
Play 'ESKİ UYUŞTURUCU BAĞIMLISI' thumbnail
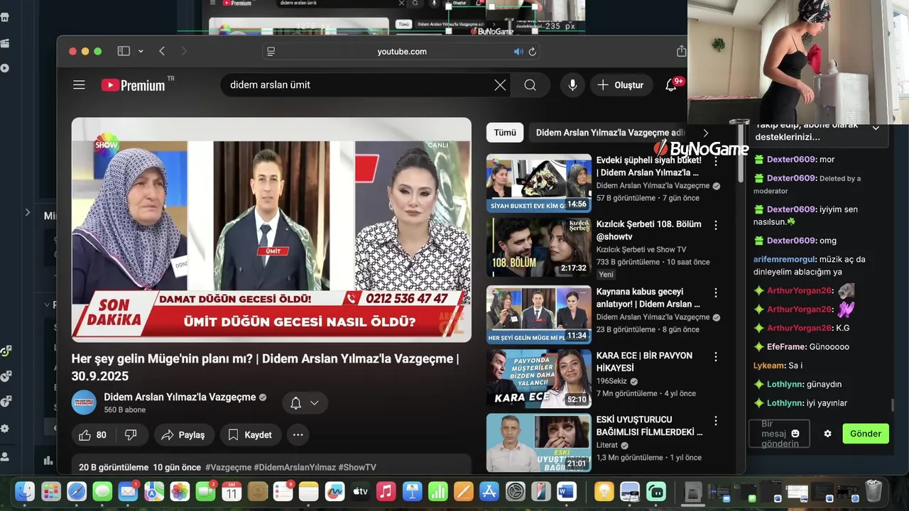click(x=538, y=442)
